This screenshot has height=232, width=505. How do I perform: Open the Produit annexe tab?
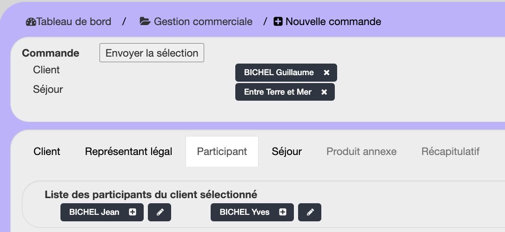361,152
